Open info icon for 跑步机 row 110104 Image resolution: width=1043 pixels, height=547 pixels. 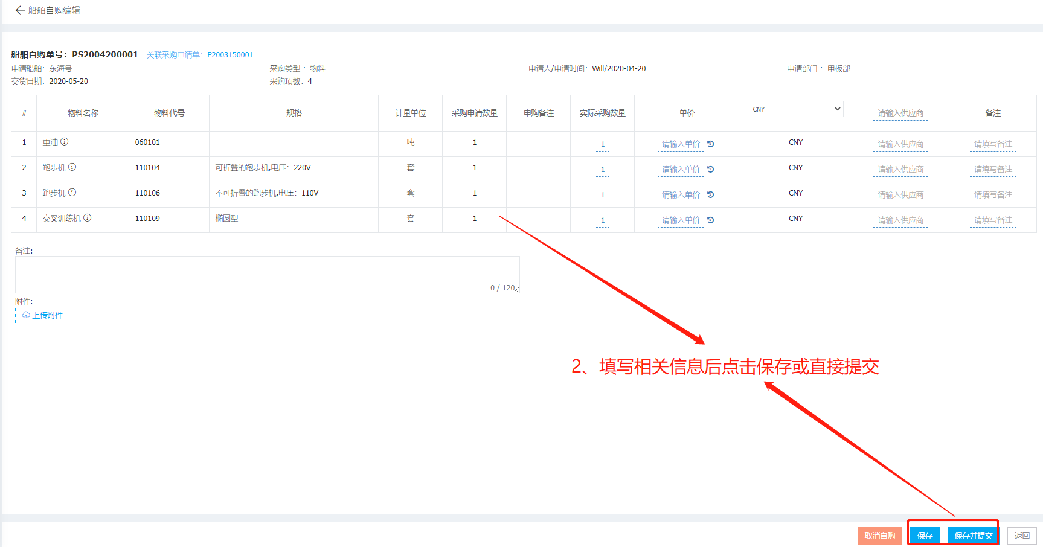pyautogui.click(x=72, y=167)
